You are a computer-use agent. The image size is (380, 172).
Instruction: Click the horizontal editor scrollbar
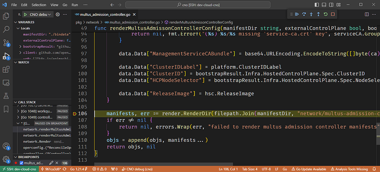coord(163,164)
